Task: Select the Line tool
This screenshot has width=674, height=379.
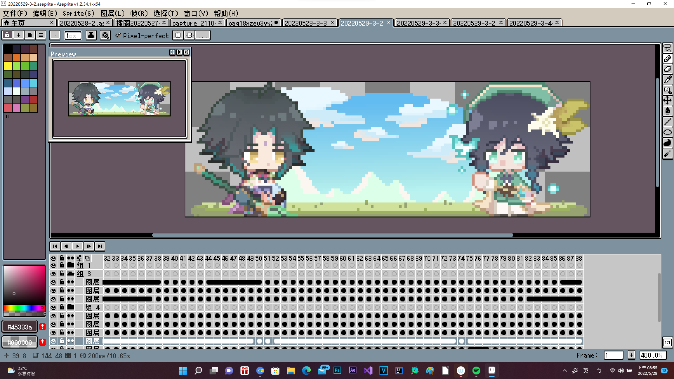Action: pos(667,122)
